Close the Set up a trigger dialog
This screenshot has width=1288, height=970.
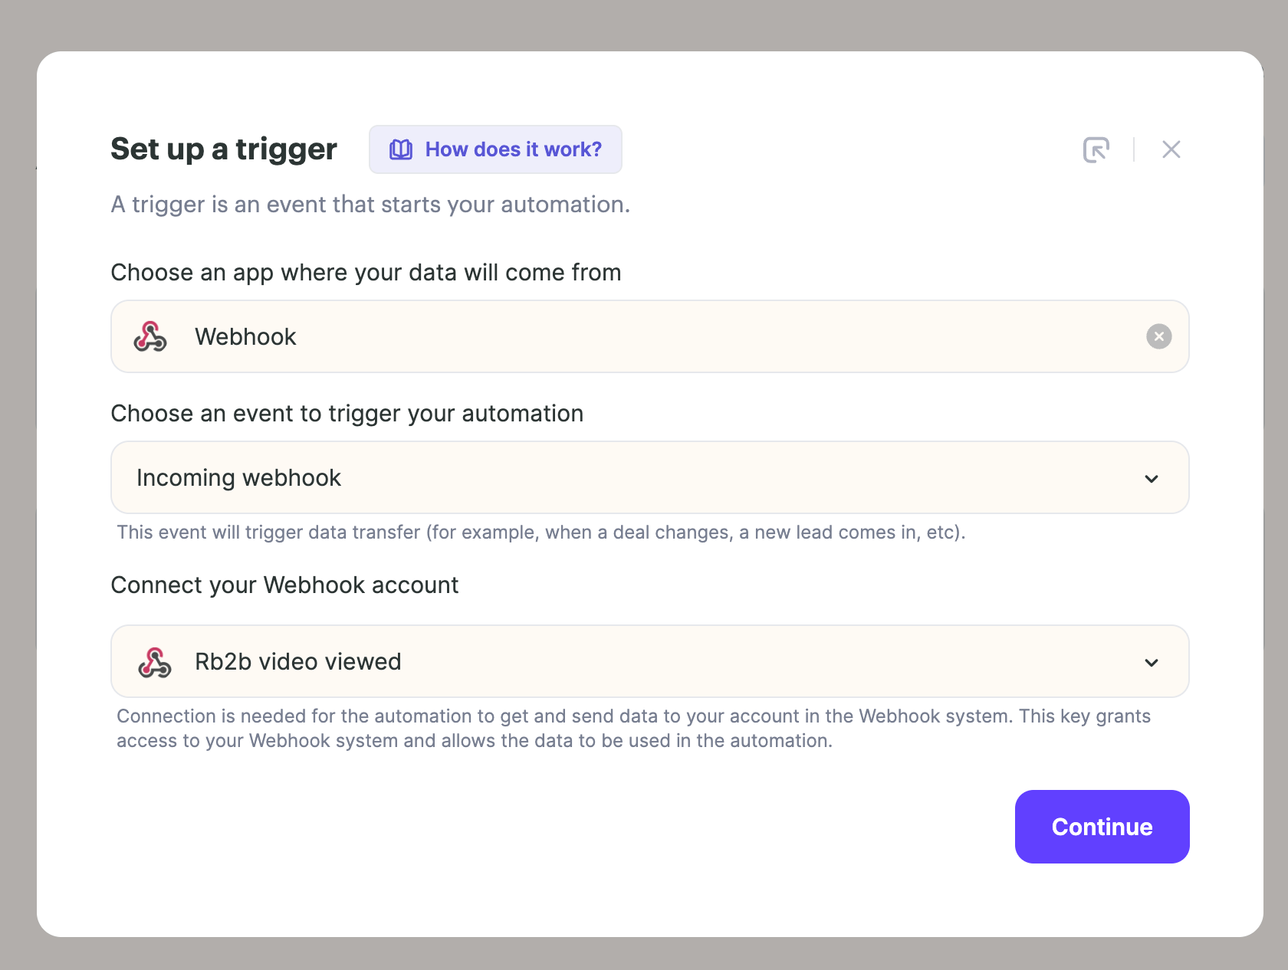click(1171, 149)
